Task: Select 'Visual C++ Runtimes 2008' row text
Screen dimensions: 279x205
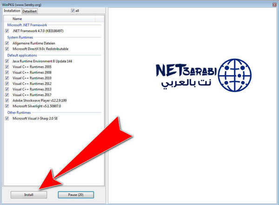Action: coord(32,73)
